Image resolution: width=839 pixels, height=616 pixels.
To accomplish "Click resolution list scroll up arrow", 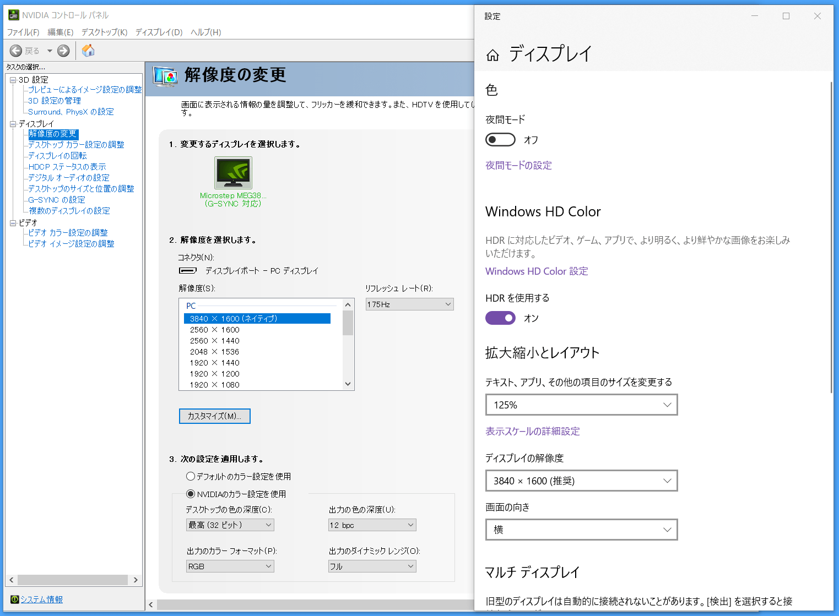I will 348,304.
